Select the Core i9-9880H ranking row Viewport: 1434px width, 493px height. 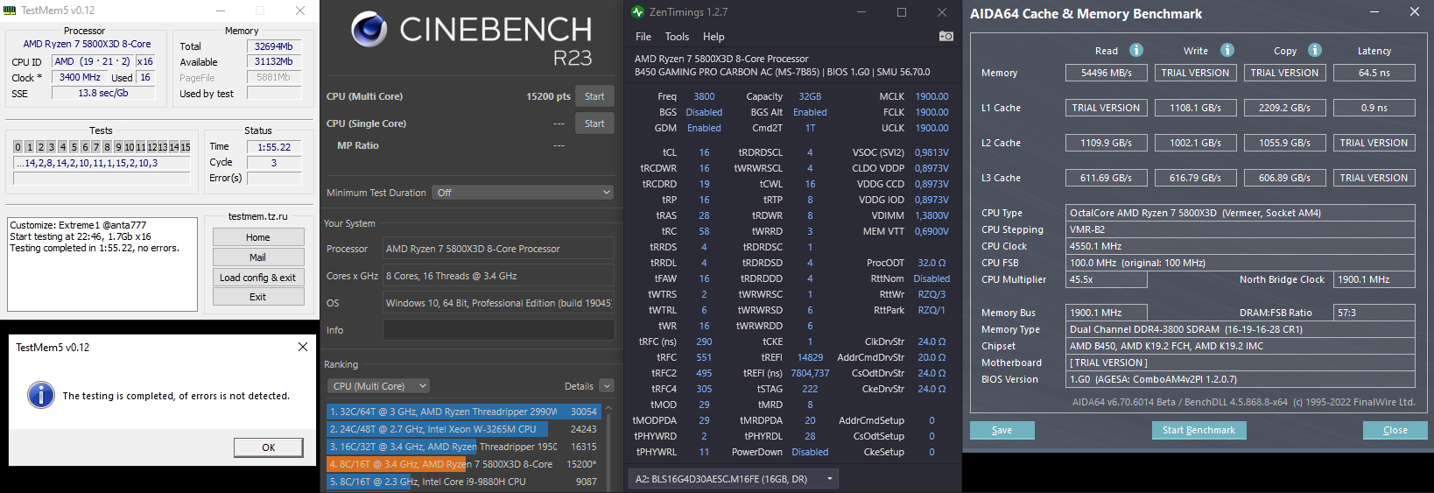tap(463, 482)
